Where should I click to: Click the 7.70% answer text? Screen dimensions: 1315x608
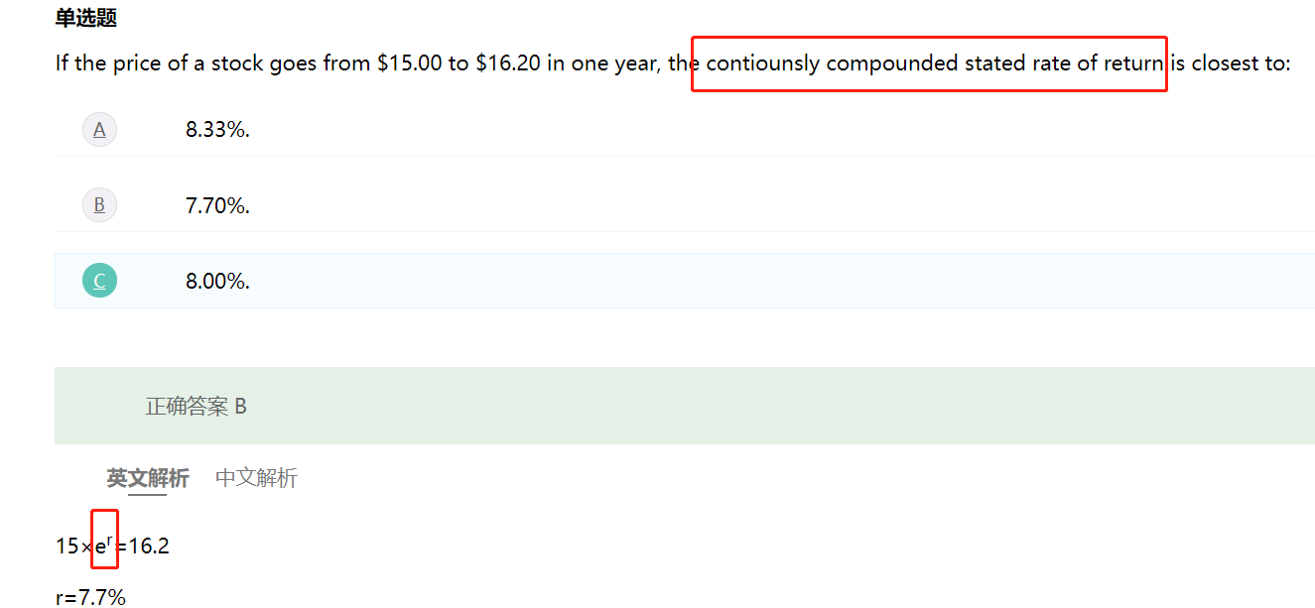point(217,205)
